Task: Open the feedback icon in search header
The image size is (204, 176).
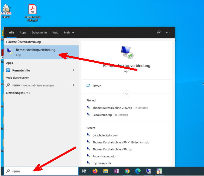Action: (159, 33)
